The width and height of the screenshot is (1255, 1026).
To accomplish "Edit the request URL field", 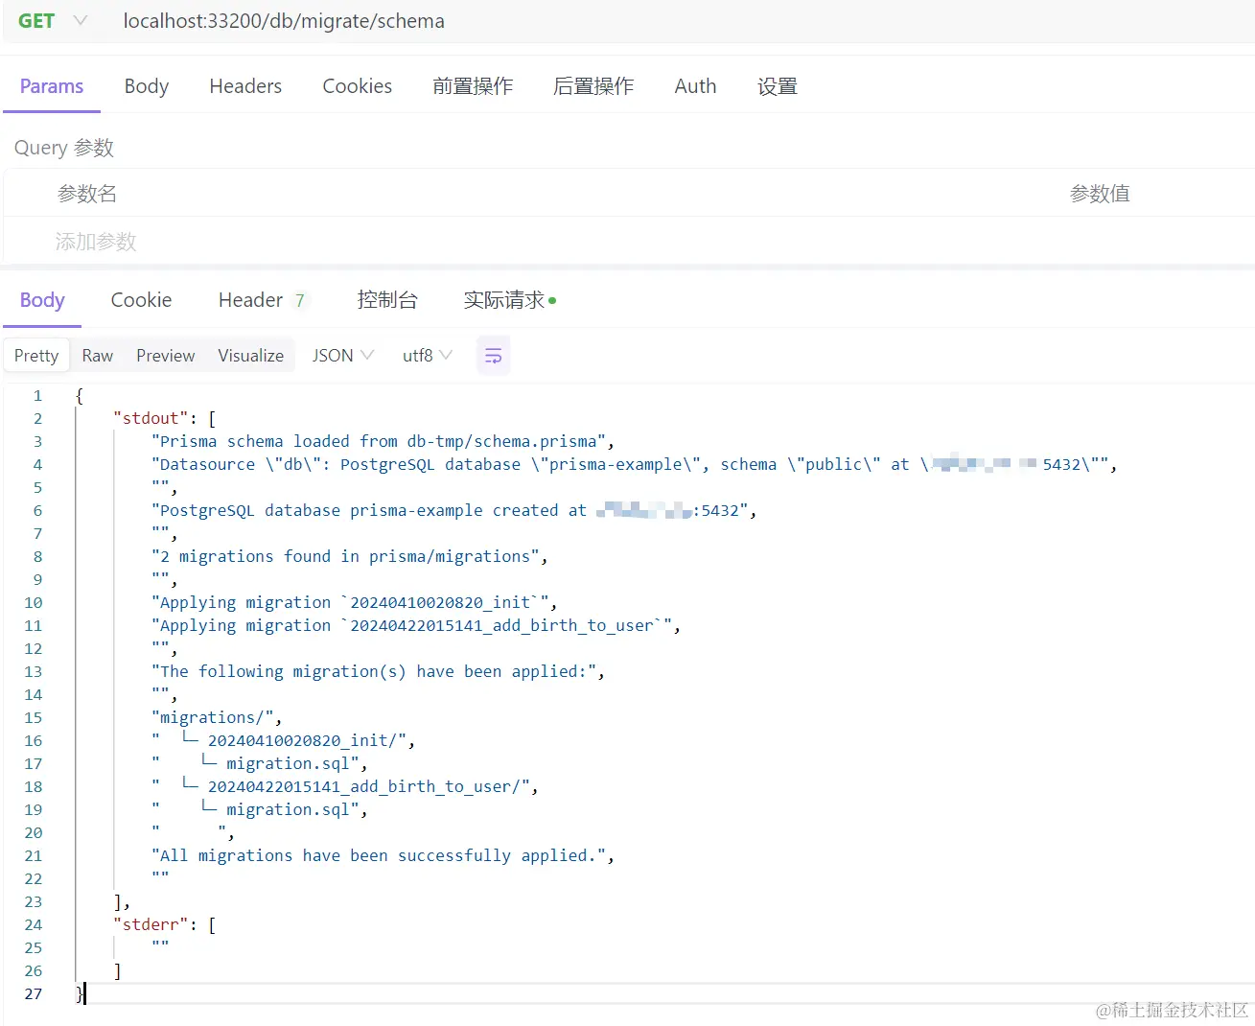I will 284,21.
